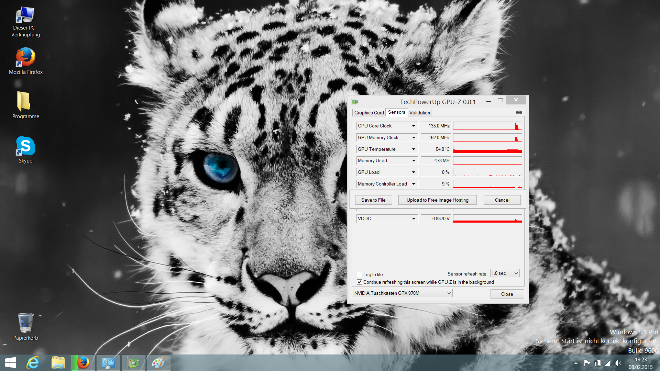
Task: Click the Cancel button
Action: 502,200
